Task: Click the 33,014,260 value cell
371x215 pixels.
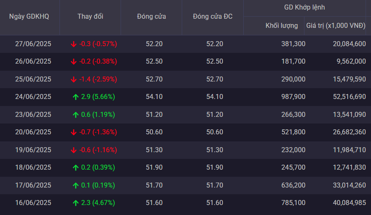Action: [349, 185]
